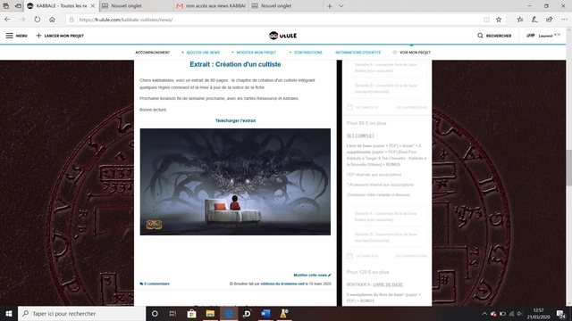Expand CONTRIBUTIONS menu
Viewport: 572px width, 321px height.
click(x=306, y=53)
